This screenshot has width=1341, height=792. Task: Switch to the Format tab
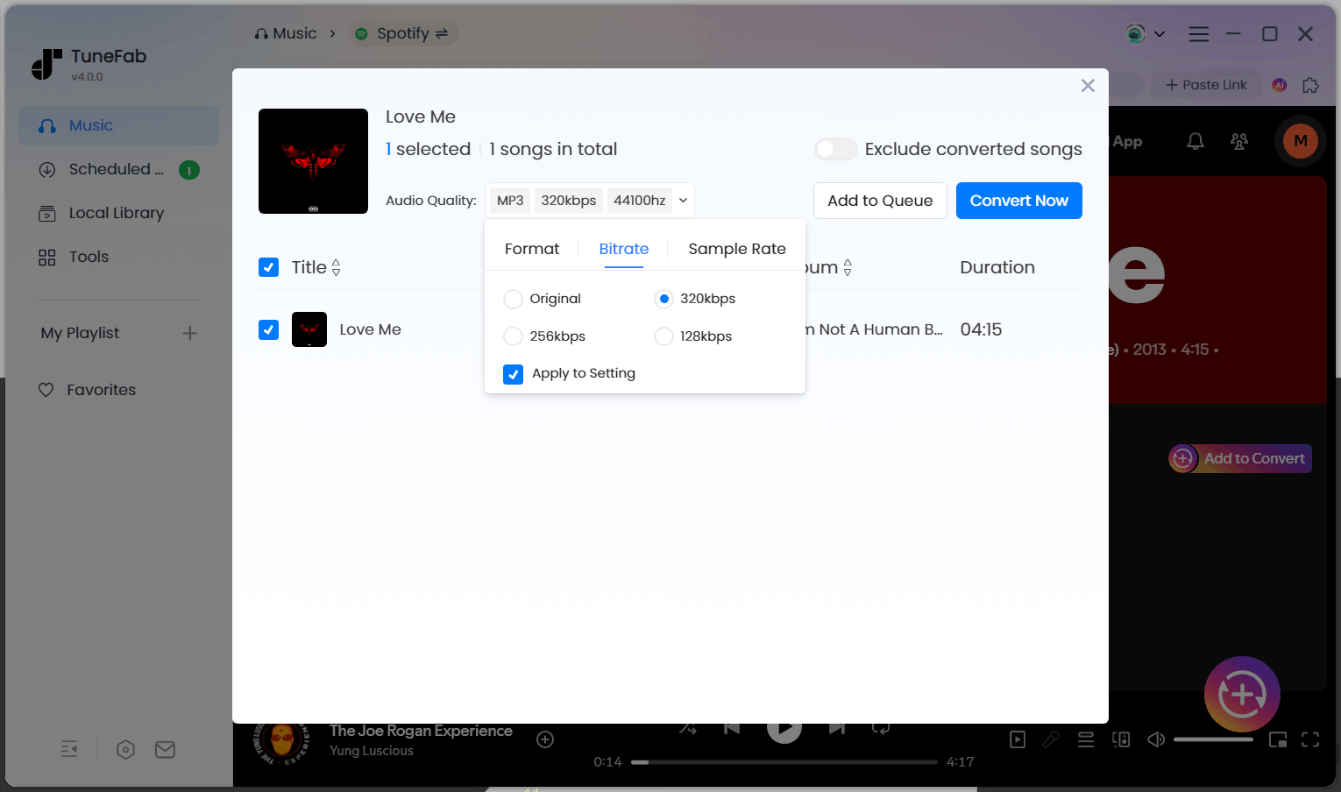click(531, 249)
